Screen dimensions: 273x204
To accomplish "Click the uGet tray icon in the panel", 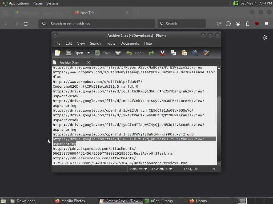I will [x=235, y=3].
